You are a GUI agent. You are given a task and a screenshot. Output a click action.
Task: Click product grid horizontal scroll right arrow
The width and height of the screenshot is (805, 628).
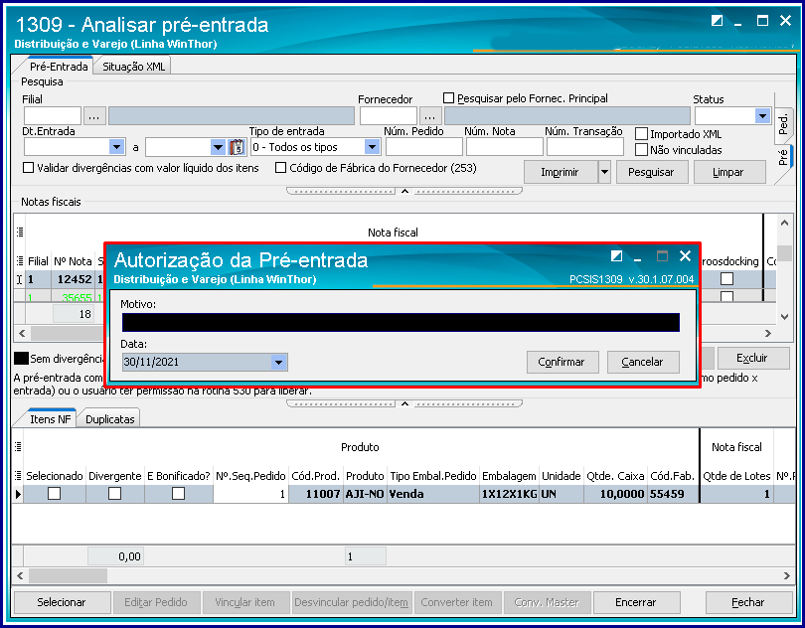point(786,575)
